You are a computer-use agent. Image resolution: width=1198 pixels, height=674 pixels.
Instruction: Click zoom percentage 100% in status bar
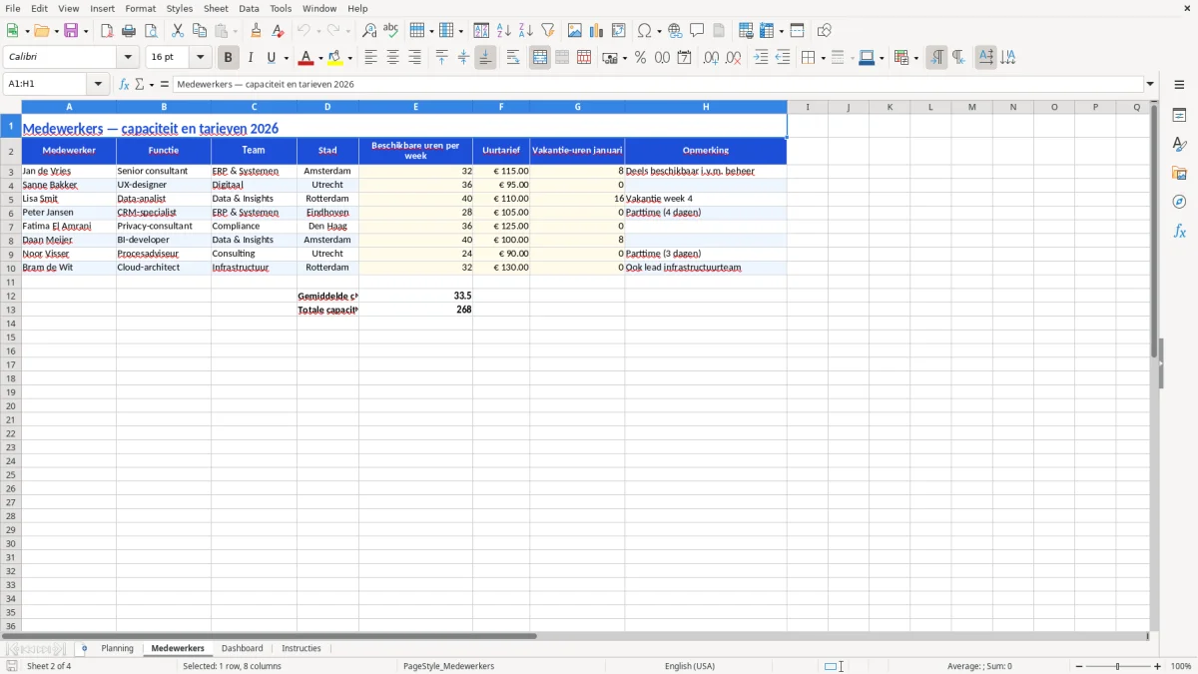click(1181, 666)
